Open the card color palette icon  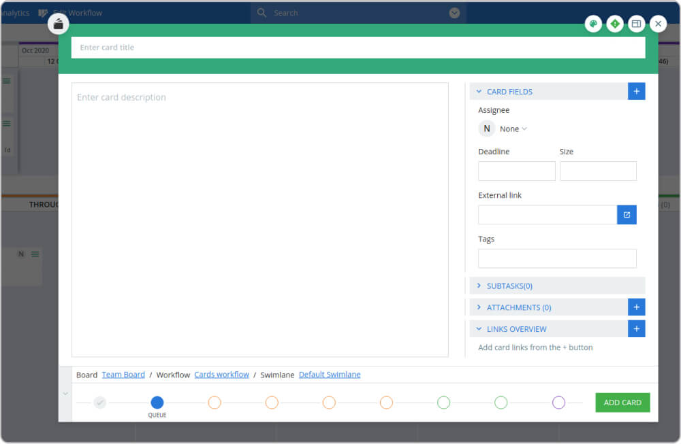(593, 24)
